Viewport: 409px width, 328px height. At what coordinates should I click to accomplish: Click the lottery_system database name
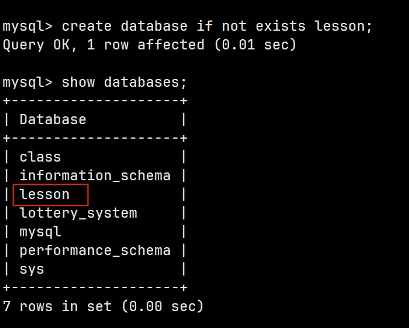(78, 213)
